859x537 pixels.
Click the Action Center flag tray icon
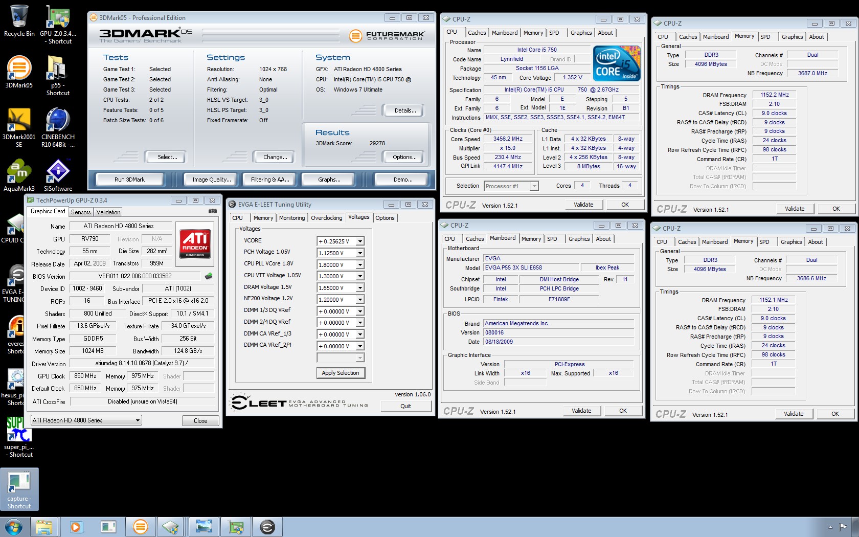843,527
